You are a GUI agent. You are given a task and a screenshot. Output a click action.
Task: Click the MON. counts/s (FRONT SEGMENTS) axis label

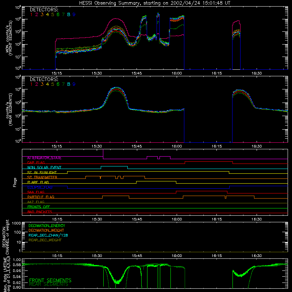click(x=9, y=38)
